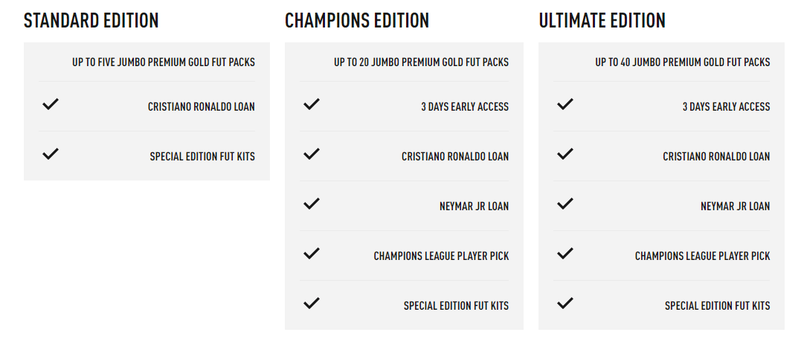Screen dimensions: 801x361
Task: Click Champions League Player Pick text in Ultimate Edition
Action: coord(702,256)
